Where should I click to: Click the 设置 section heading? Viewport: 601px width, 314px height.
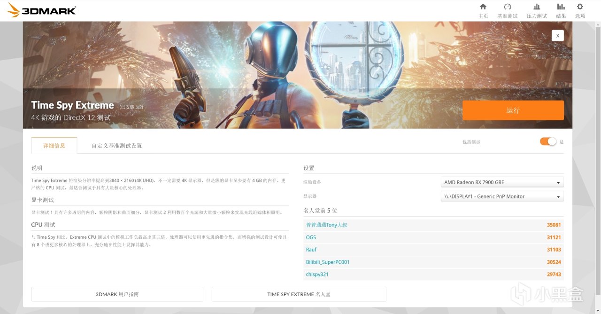click(x=309, y=168)
